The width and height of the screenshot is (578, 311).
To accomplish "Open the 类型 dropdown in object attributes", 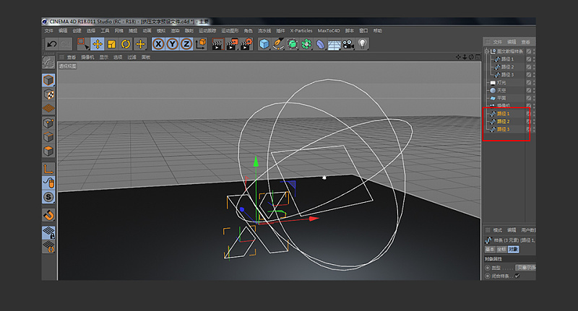I will pyautogui.click(x=525, y=267).
